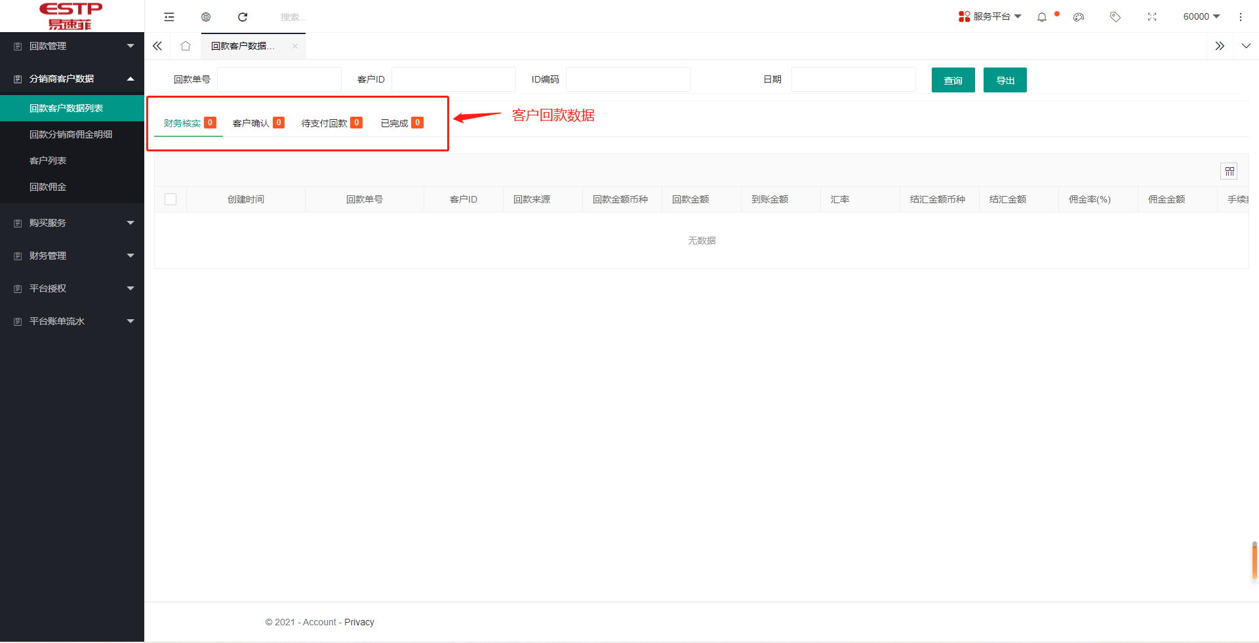Refresh the page using the reload icon
Screen dimensions: 1259x643
pyautogui.click(x=243, y=16)
